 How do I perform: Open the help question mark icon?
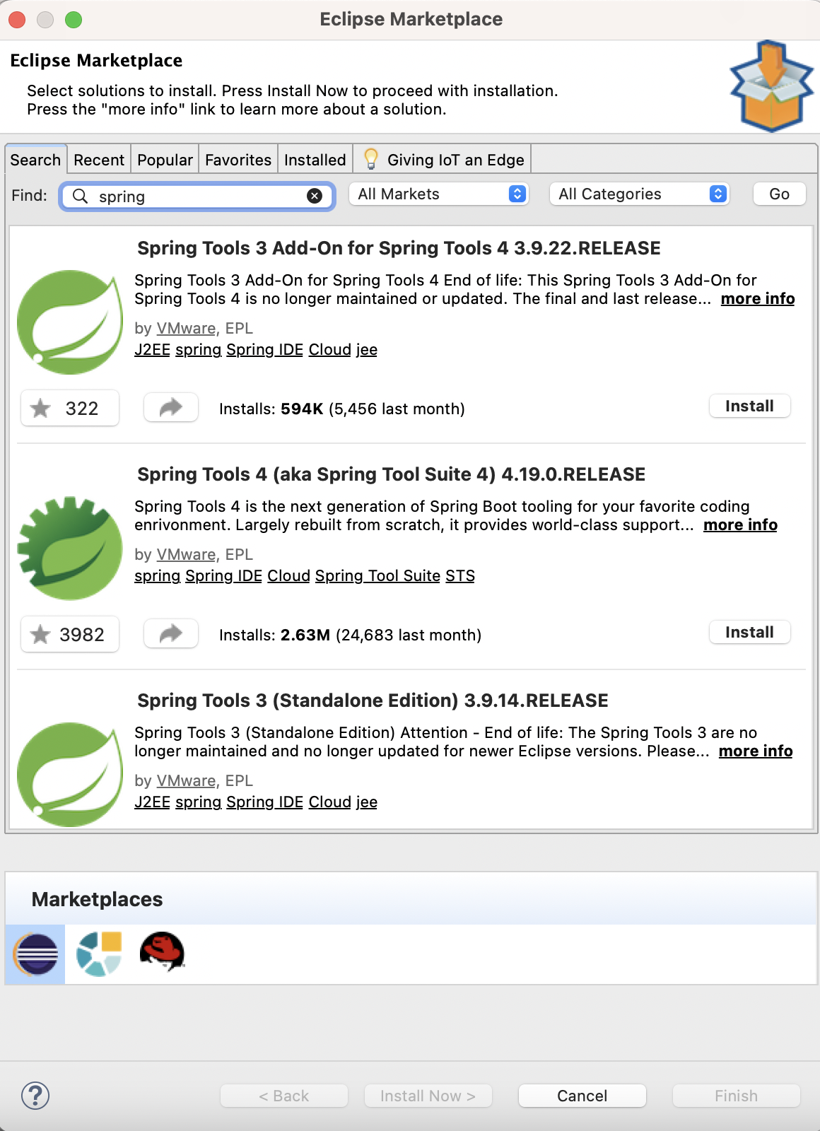coord(35,1096)
